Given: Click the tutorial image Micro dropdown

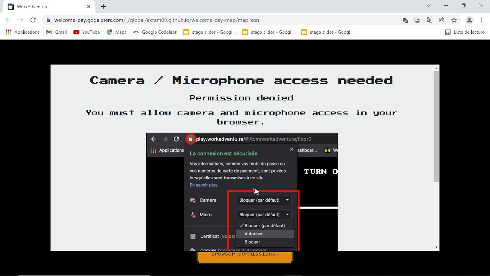Looking at the screenshot, I should pos(264,215).
